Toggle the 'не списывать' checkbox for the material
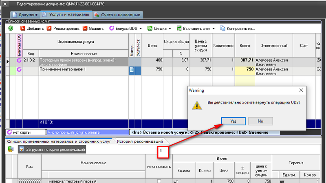 pyautogui.click(x=159, y=181)
